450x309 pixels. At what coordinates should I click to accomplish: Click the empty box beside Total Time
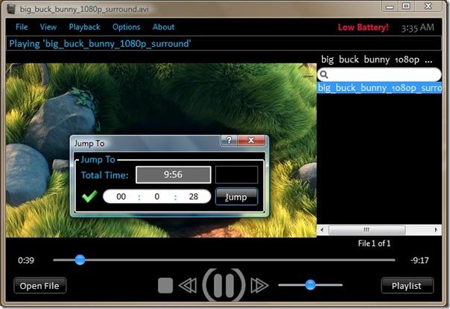(236, 175)
